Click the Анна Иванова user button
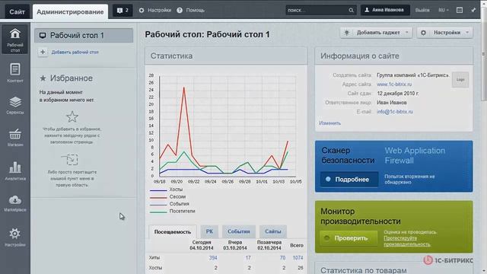 click(x=385, y=10)
